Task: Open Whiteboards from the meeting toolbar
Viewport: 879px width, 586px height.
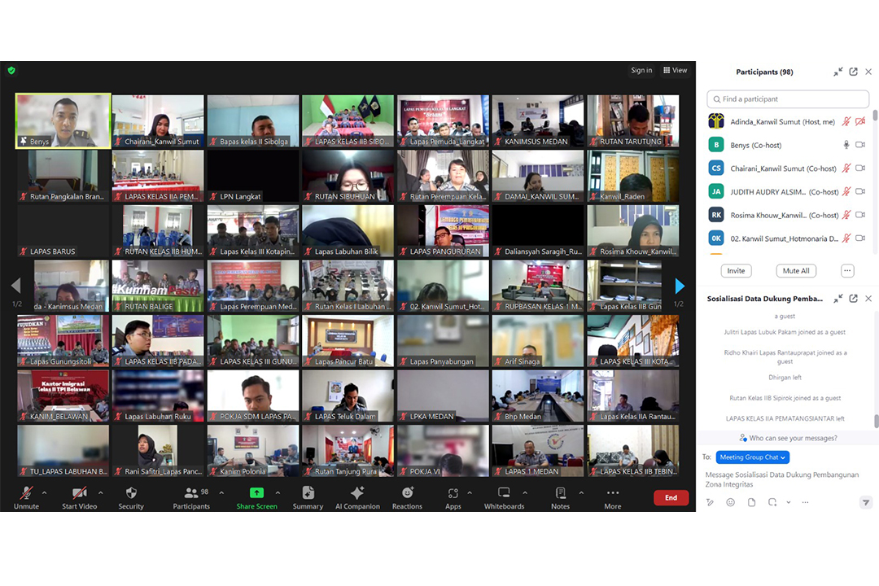Action: pyautogui.click(x=504, y=496)
